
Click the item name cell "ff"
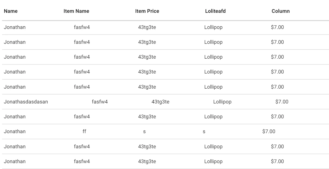[x=84, y=132]
